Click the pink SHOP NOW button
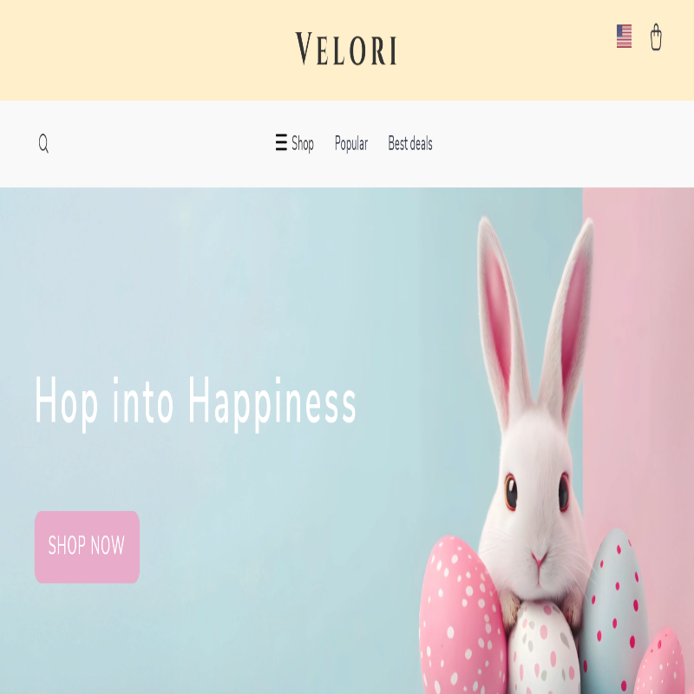694x694 pixels. tap(88, 547)
